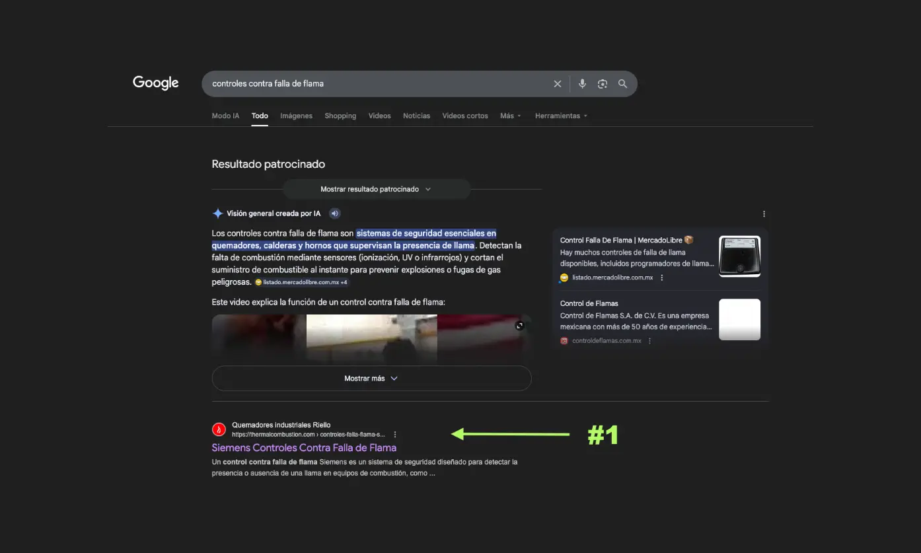Select the Todo tab
The height and width of the screenshot is (553, 921).
260,116
